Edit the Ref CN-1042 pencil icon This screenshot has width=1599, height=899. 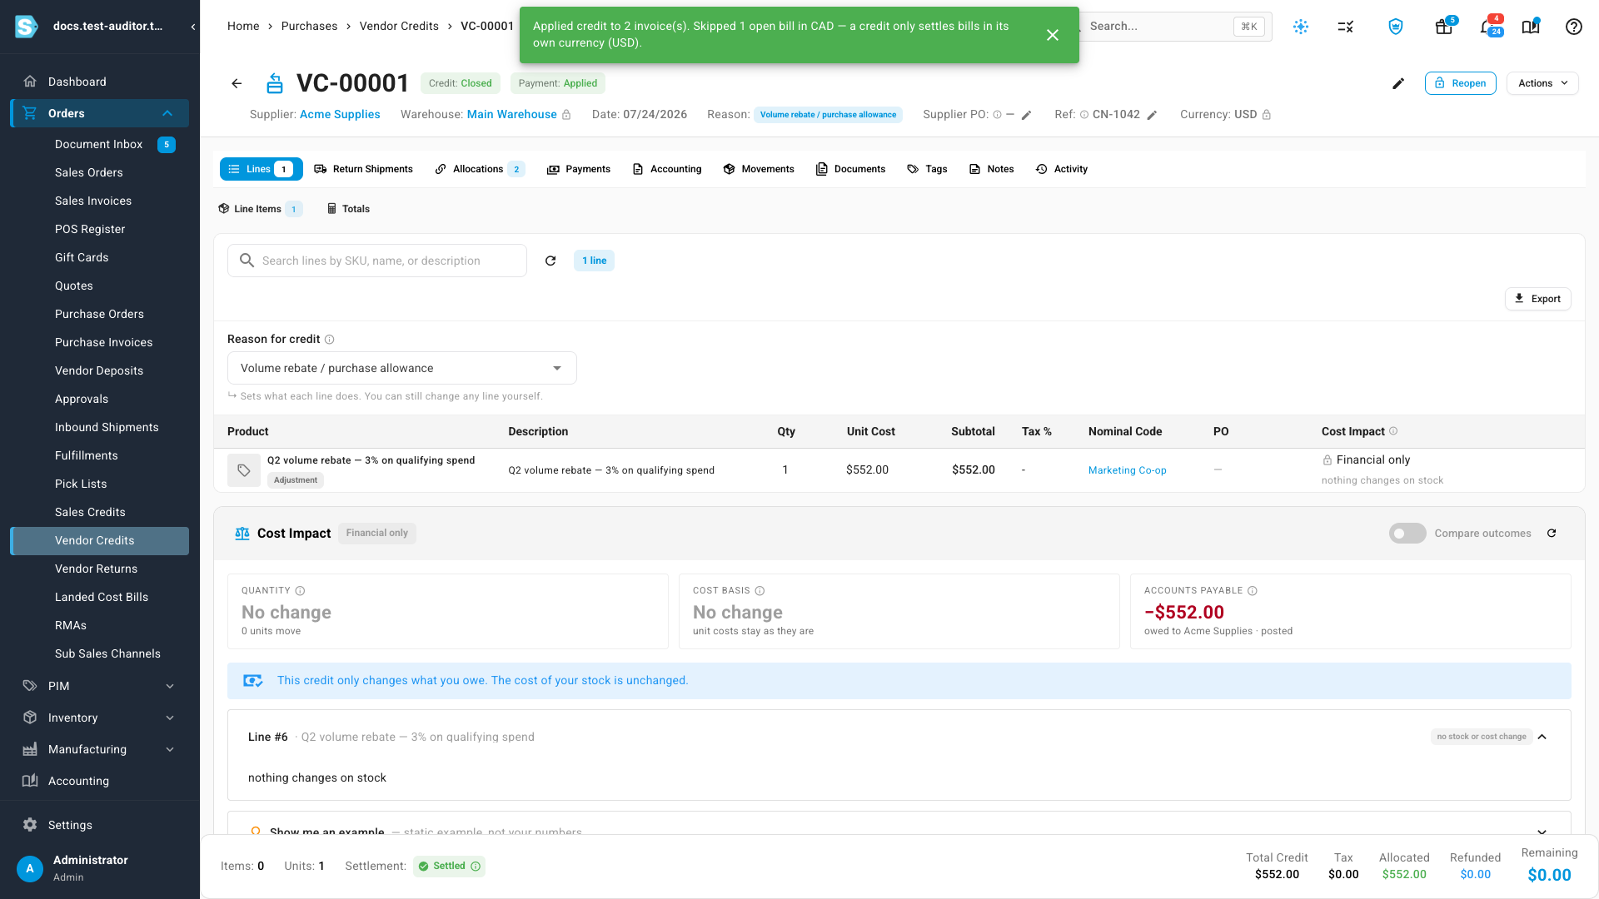click(1152, 115)
